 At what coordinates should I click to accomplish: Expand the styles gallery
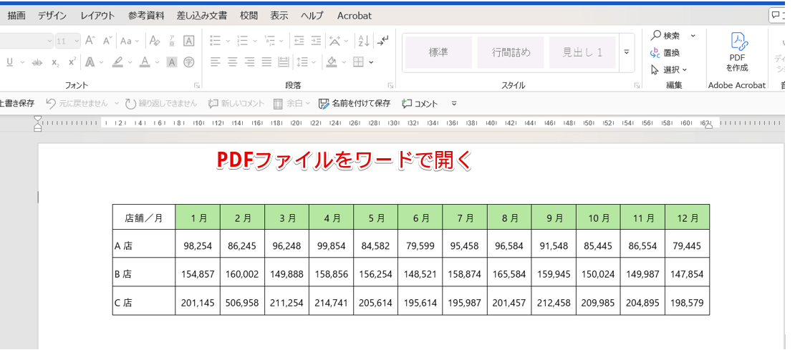point(627,52)
